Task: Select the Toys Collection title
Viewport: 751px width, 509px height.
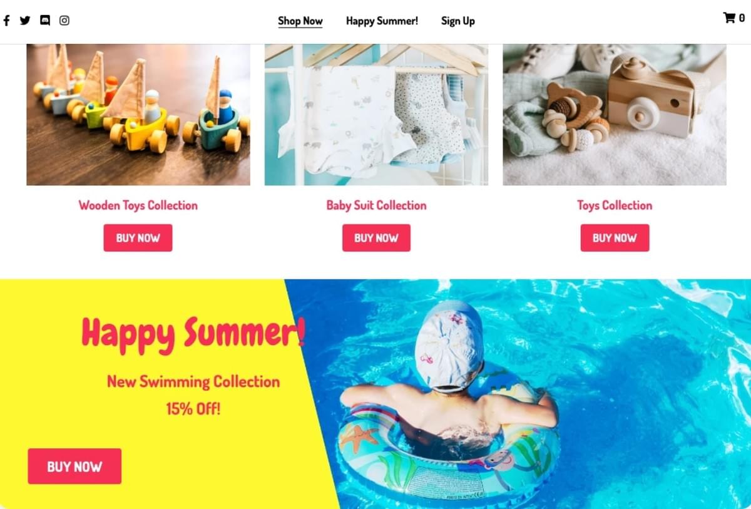Action: tap(615, 205)
